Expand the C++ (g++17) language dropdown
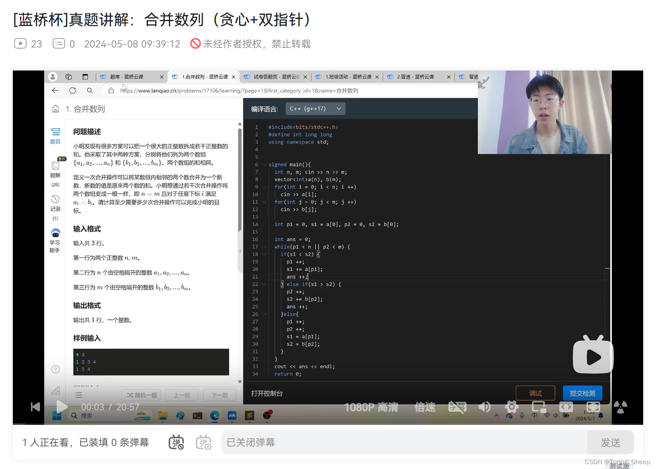 [315, 109]
